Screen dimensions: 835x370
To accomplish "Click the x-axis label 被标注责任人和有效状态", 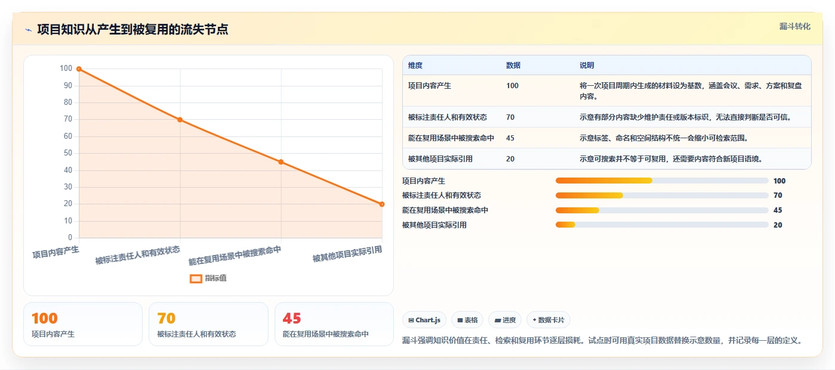I will pyautogui.click(x=138, y=254).
